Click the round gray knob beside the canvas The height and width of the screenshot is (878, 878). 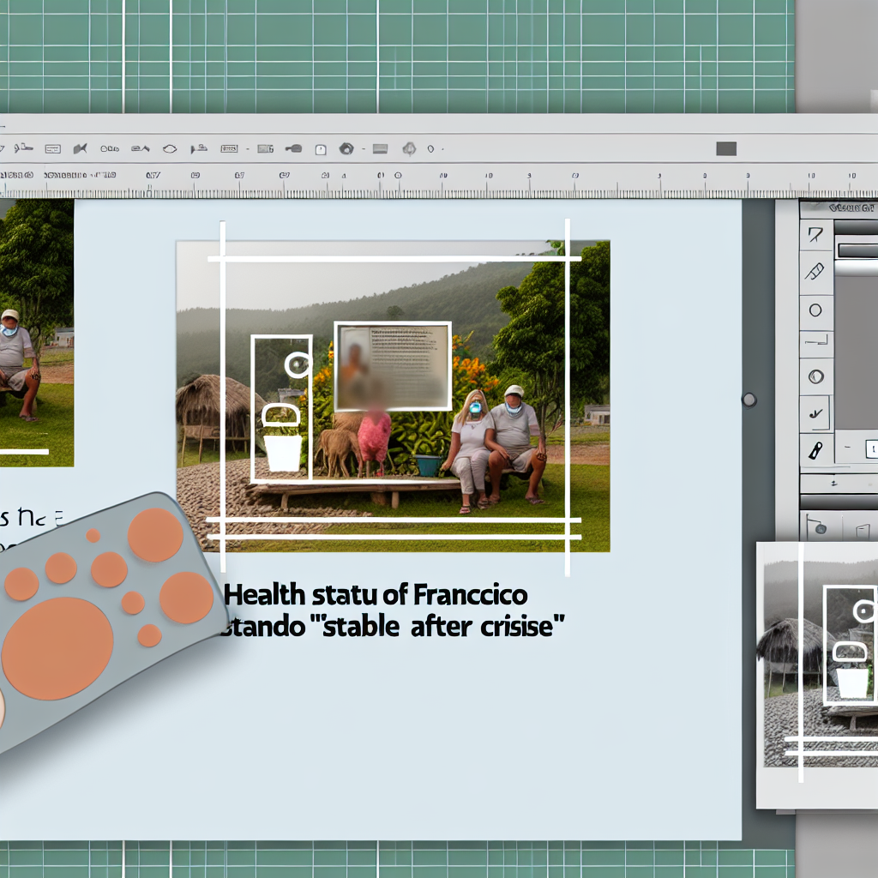[x=749, y=400]
